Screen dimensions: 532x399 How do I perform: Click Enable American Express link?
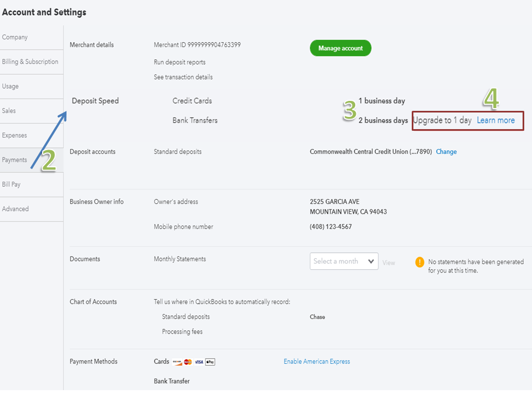[x=316, y=361]
